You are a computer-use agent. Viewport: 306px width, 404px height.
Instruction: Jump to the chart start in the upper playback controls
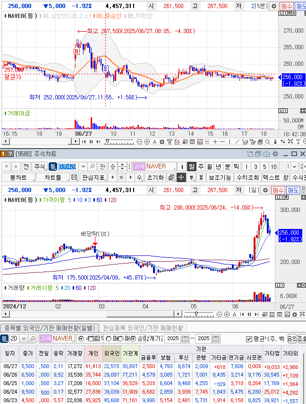[84, 142]
